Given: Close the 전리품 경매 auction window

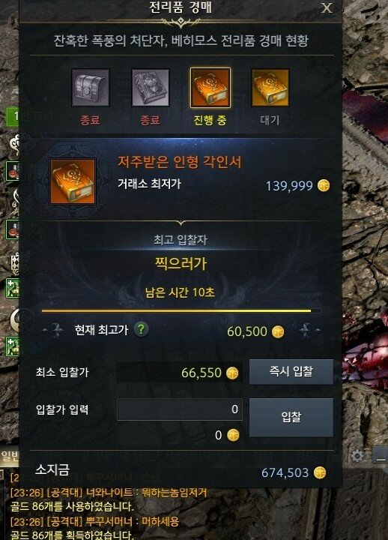Looking at the screenshot, I should pos(327,8).
